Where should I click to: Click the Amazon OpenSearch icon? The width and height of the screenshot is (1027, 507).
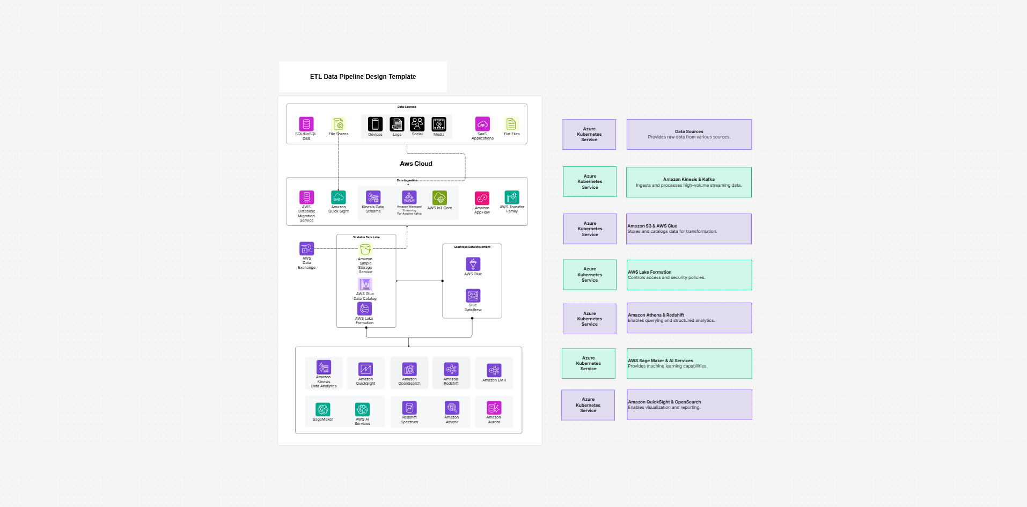coord(409,369)
